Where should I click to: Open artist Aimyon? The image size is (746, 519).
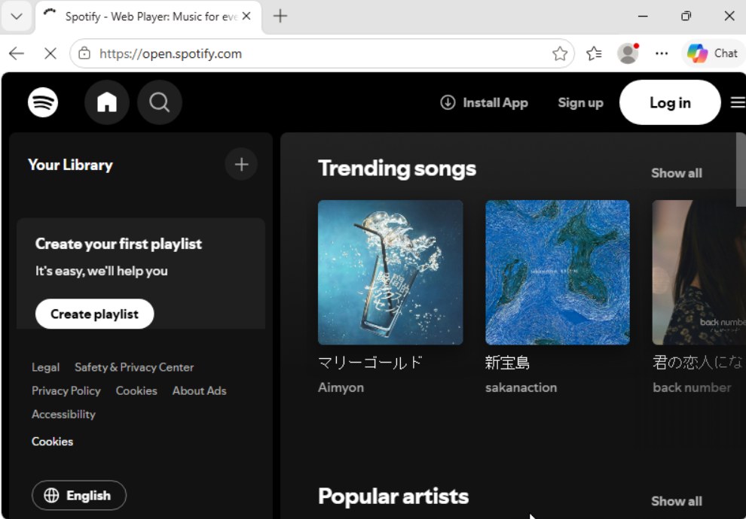pyautogui.click(x=341, y=387)
